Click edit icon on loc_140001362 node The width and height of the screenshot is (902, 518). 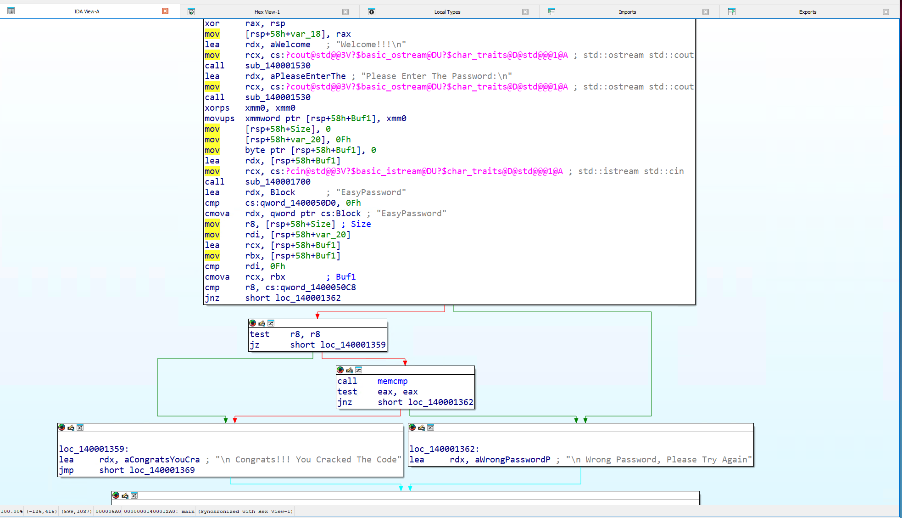click(x=421, y=428)
